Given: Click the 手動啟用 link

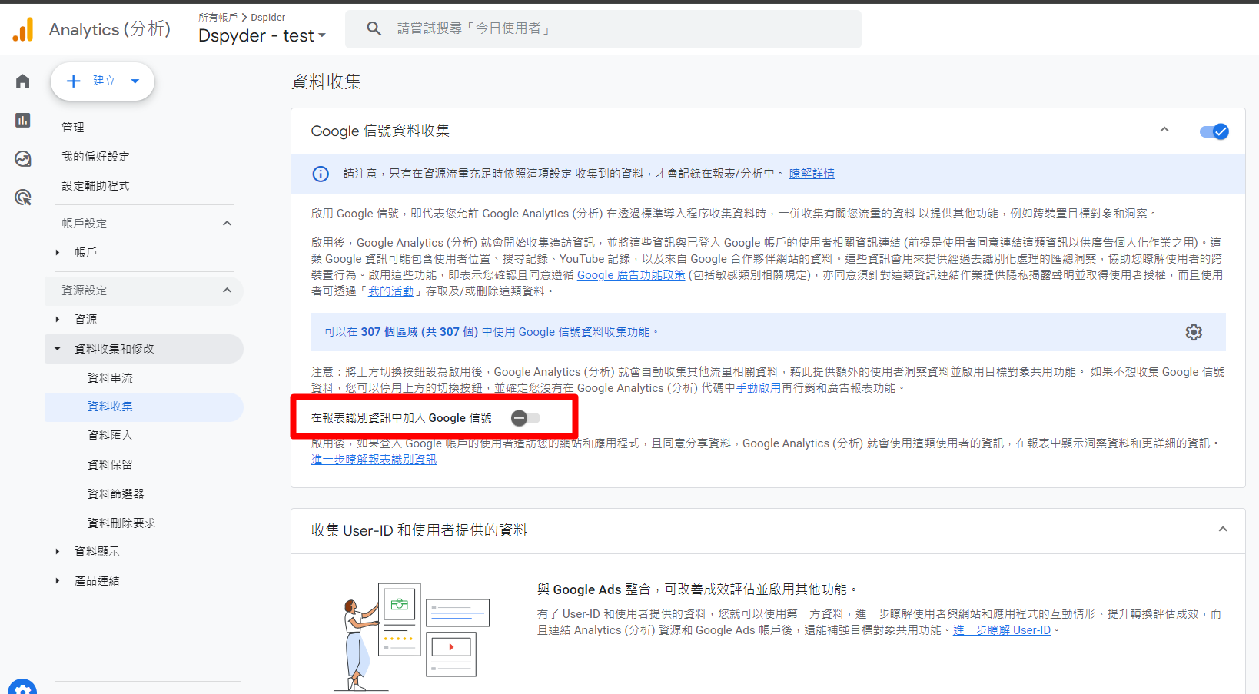Looking at the screenshot, I should pyautogui.click(x=758, y=388).
